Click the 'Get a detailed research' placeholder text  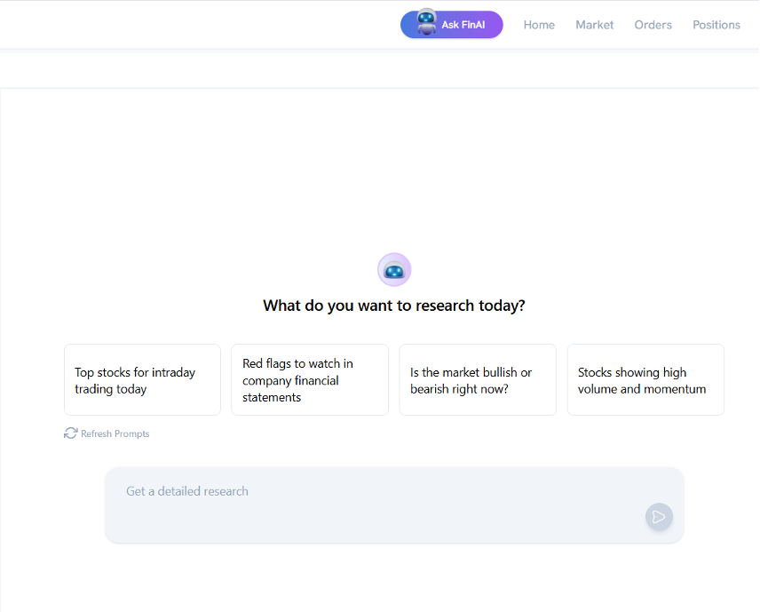(187, 491)
